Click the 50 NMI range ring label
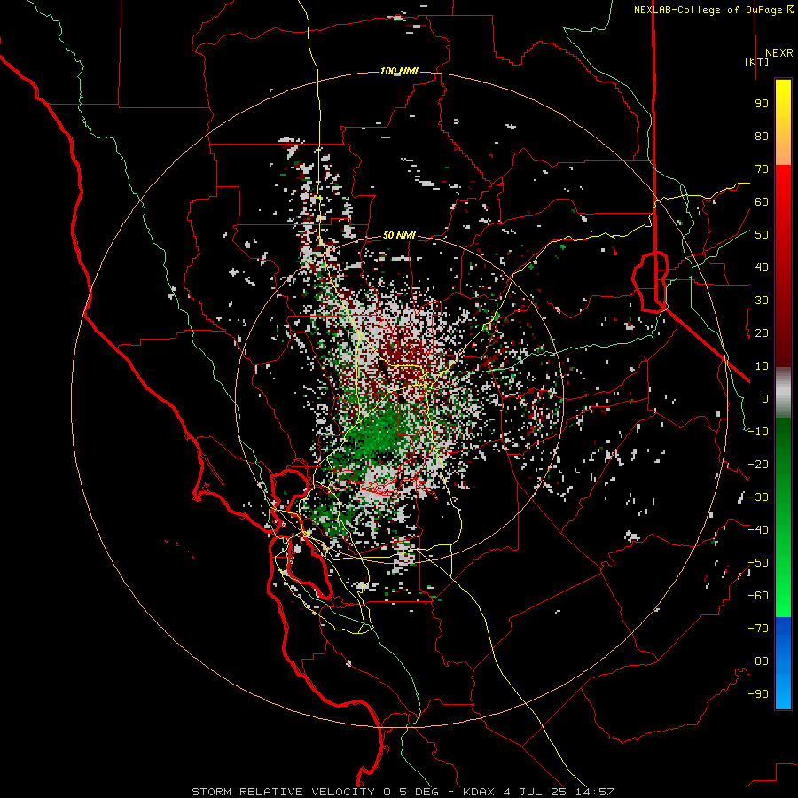The width and height of the screenshot is (798, 798). [x=399, y=235]
